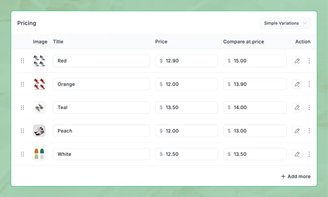Focus the 12.90 price field for Red

[186, 61]
